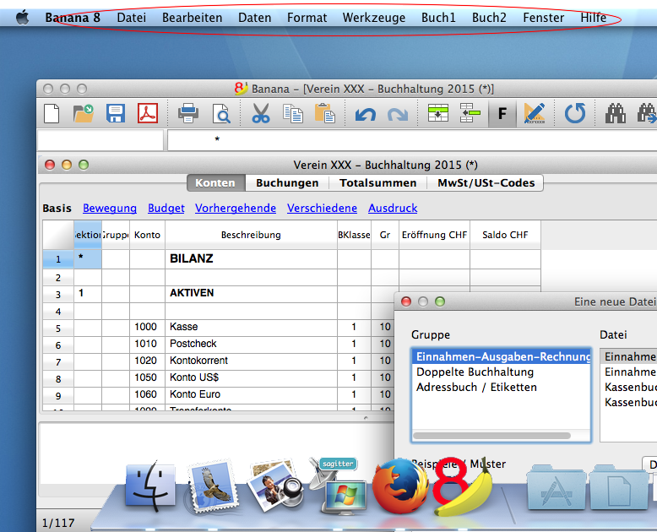Open the Documents folder in the dock
This screenshot has height=532, width=657.
click(619, 486)
